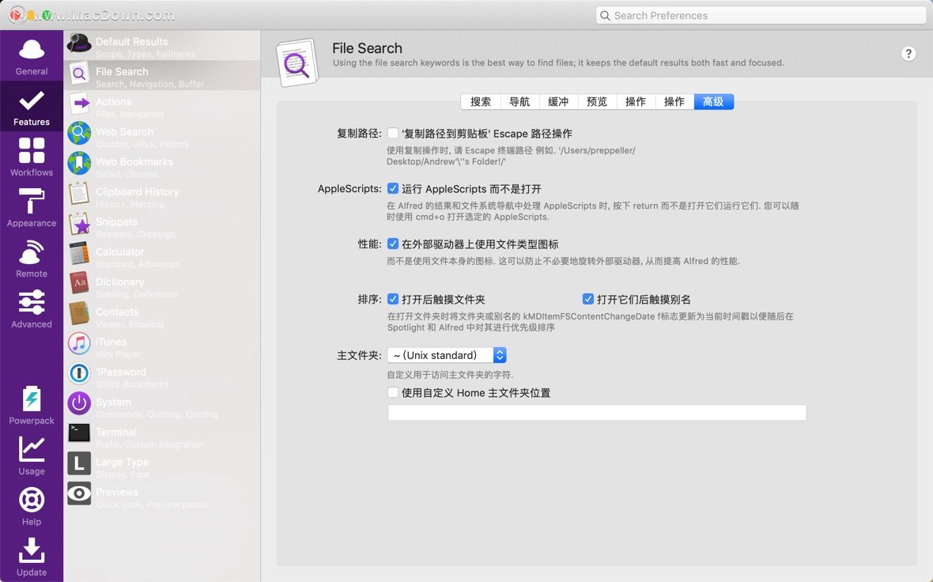Switch to the 导航 tab

(519, 102)
